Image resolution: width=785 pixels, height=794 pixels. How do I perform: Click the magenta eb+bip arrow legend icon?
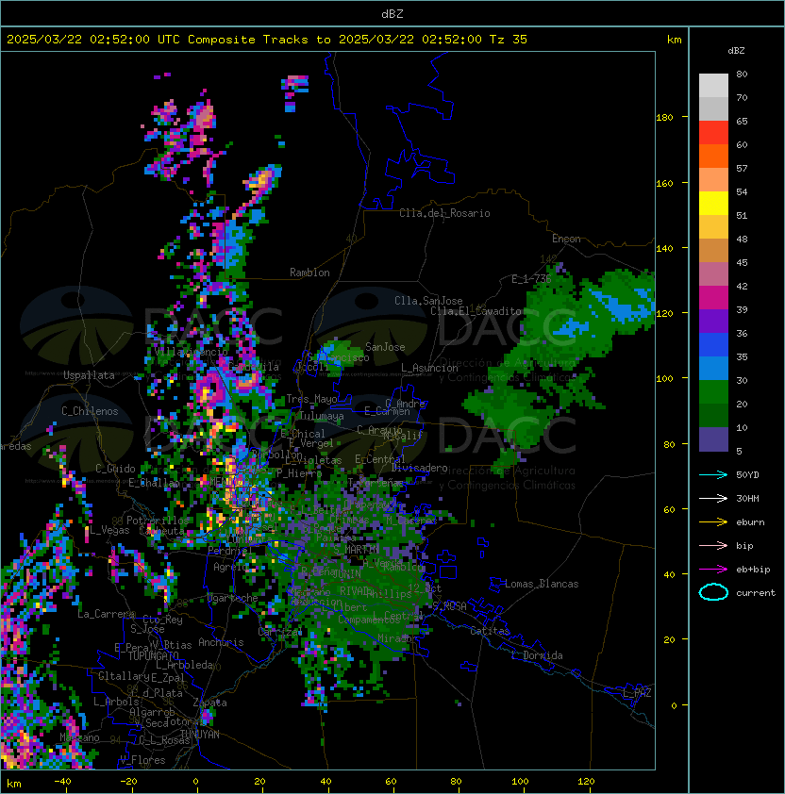[x=713, y=570]
